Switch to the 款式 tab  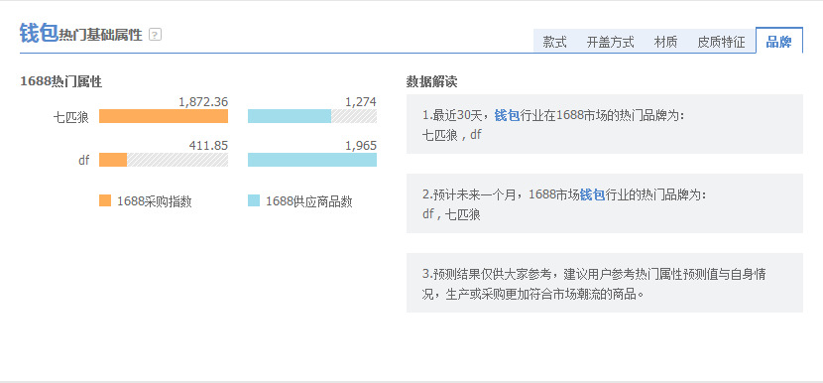(x=555, y=42)
